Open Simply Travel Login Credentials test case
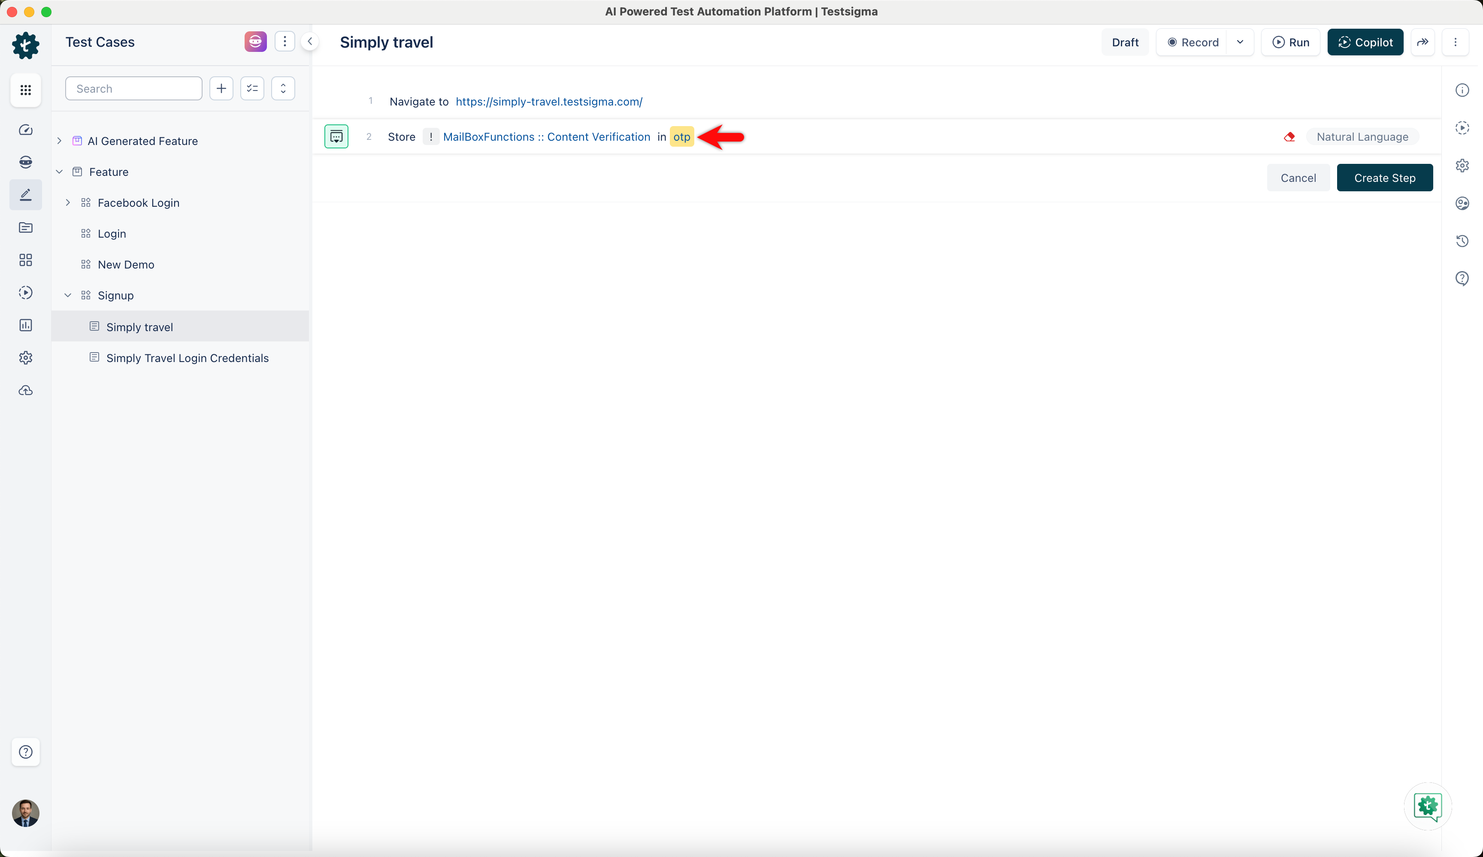1483x857 pixels. [187, 358]
